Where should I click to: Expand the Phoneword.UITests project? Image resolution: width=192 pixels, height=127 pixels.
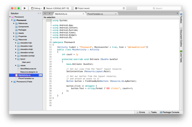(x=12, y=81)
